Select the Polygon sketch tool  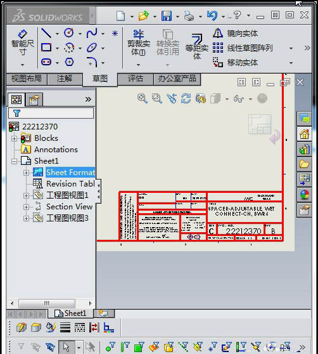69,62
